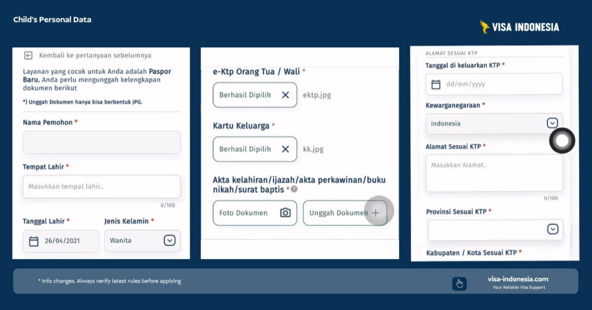Go back via 'Kembali ke pertanyaan sebelumnya'

[x=95, y=56]
